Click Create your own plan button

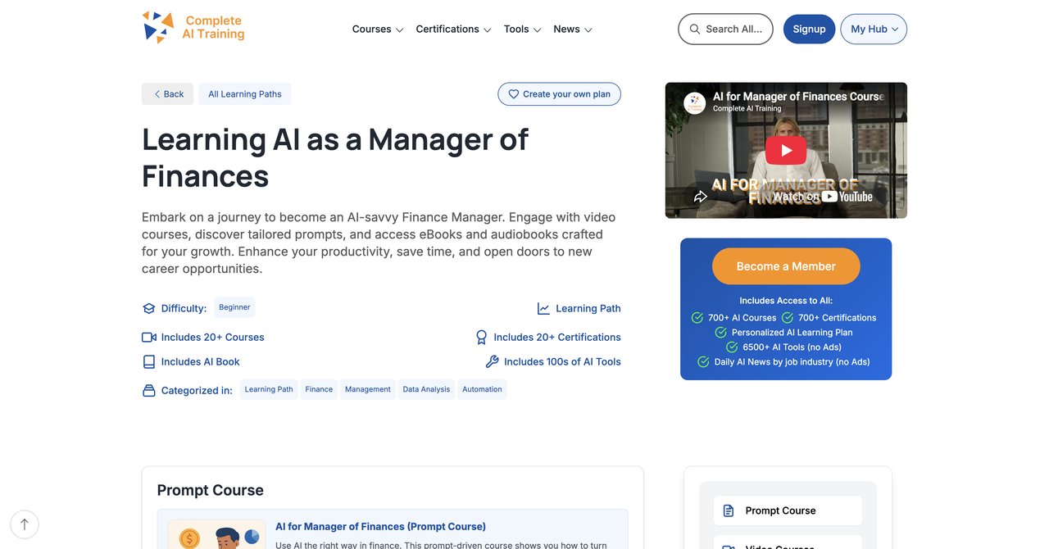(x=559, y=94)
